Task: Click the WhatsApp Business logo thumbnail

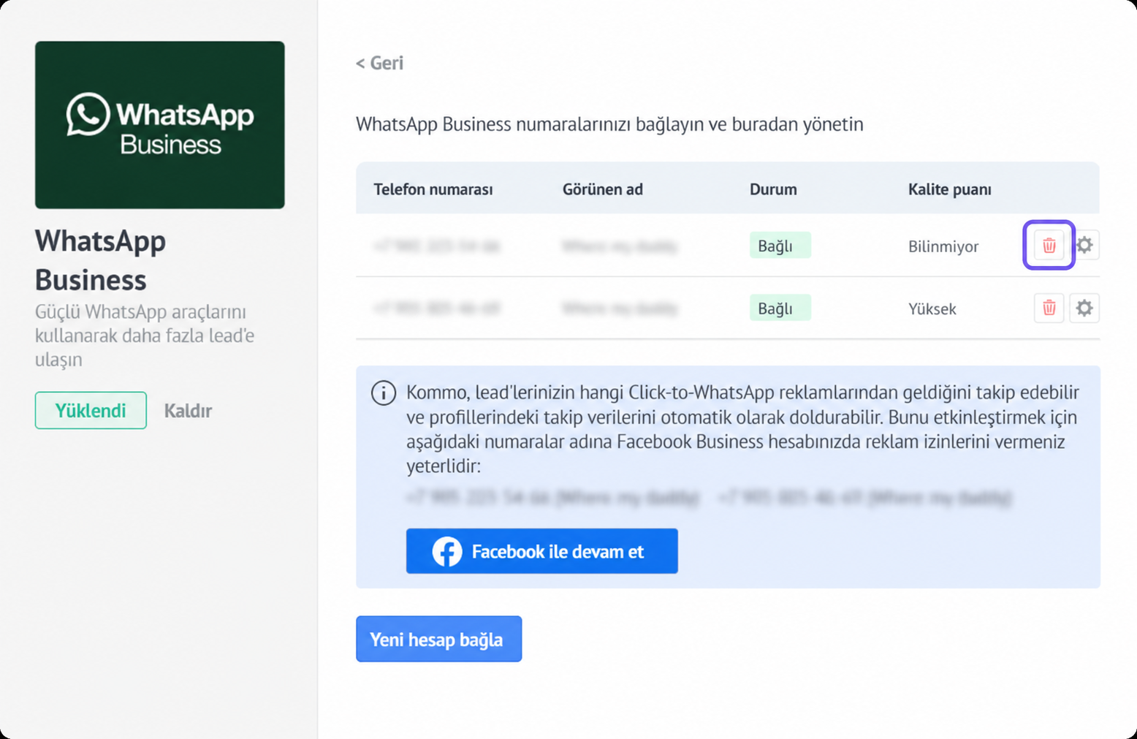Action: [160, 125]
